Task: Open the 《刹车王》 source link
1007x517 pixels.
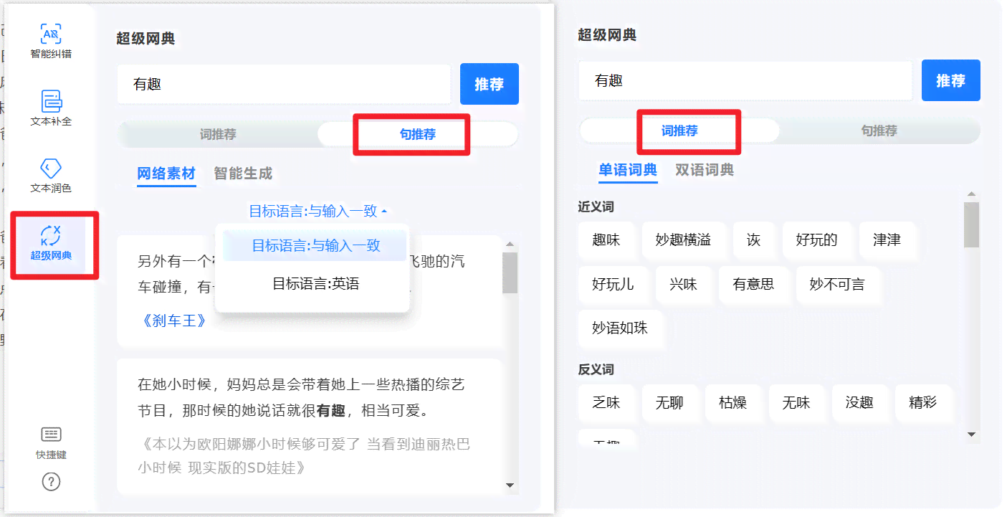Action: [x=174, y=320]
